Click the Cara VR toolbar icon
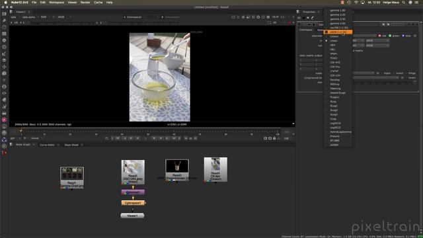Image resolution: width=423 pixels, height=238 pixels. [4, 126]
